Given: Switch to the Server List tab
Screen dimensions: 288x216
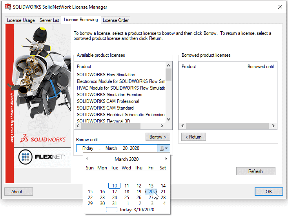Looking at the screenshot, I should (49, 20).
